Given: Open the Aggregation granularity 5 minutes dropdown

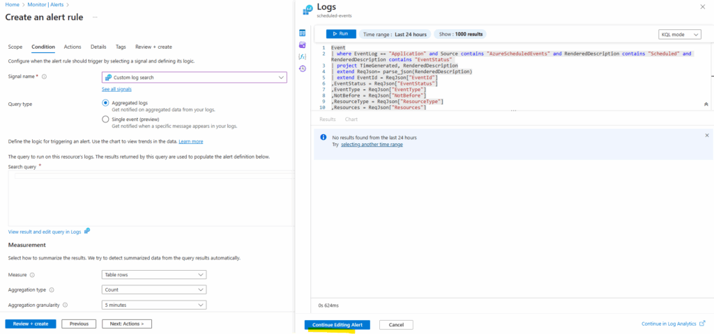Looking at the screenshot, I should (x=154, y=305).
